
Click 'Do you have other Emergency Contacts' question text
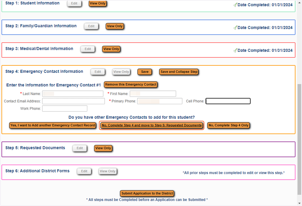[x=132, y=117]
